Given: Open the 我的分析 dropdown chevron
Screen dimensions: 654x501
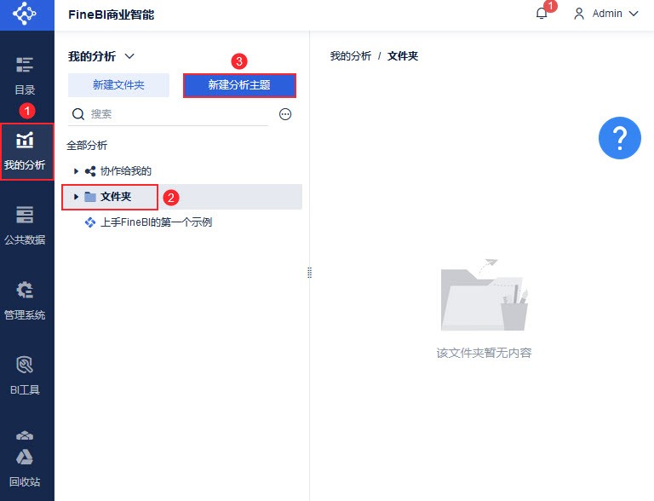Looking at the screenshot, I should 129,56.
